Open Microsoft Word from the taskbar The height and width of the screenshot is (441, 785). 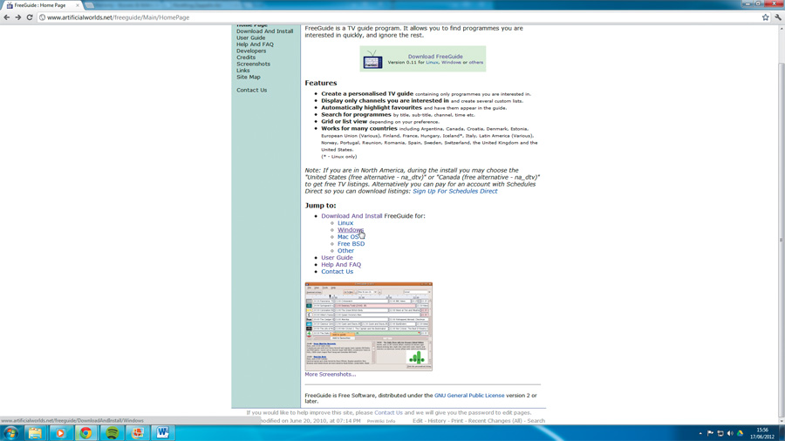tap(163, 433)
